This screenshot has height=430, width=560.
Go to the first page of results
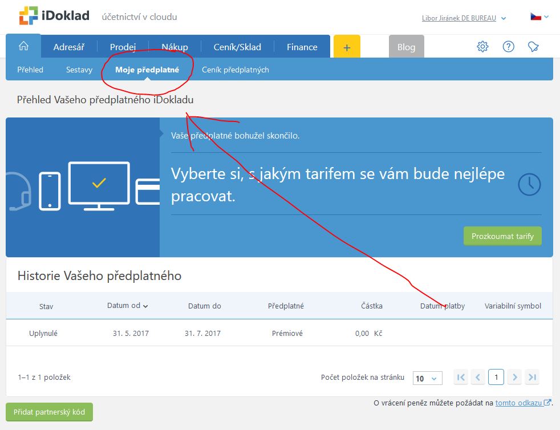tap(461, 378)
